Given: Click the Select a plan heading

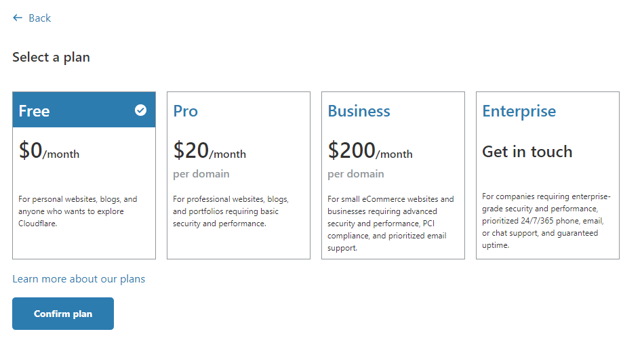Looking at the screenshot, I should click(51, 58).
